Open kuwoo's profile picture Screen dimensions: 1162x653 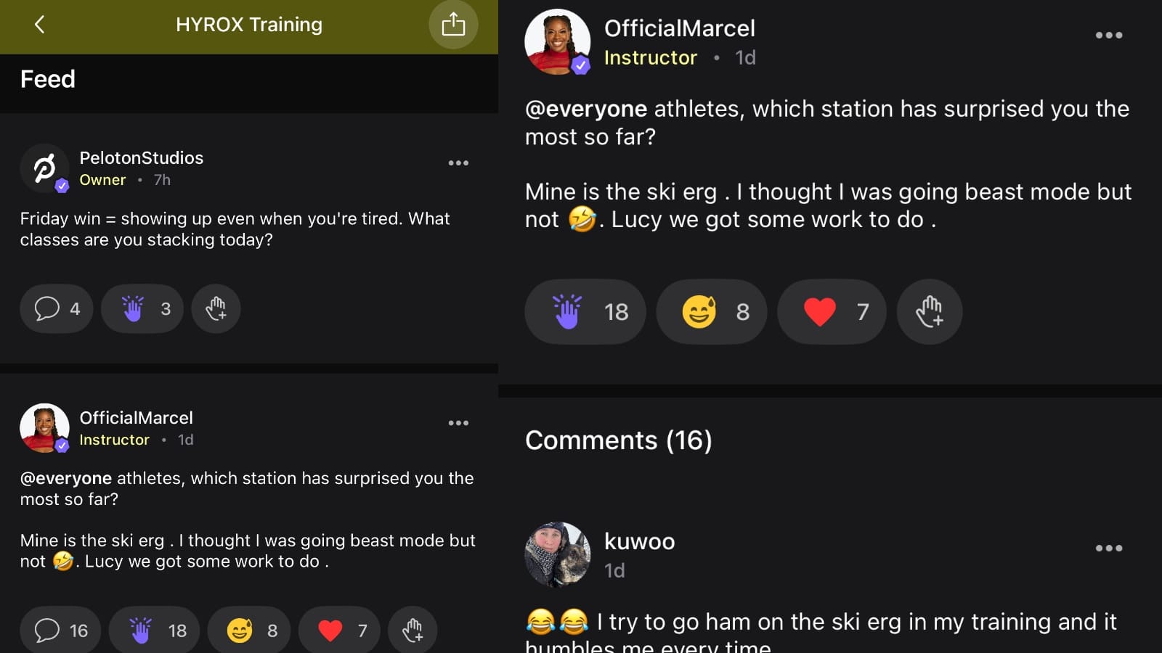pyautogui.click(x=558, y=555)
